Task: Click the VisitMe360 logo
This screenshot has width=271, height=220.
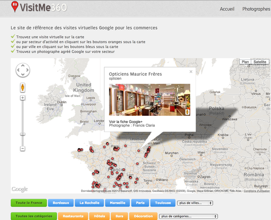Action: tap(39, 7)
